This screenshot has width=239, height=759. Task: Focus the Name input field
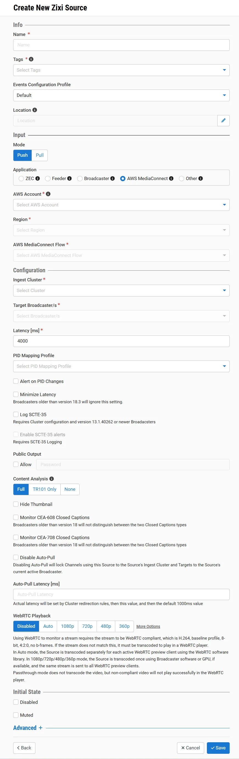121,45
